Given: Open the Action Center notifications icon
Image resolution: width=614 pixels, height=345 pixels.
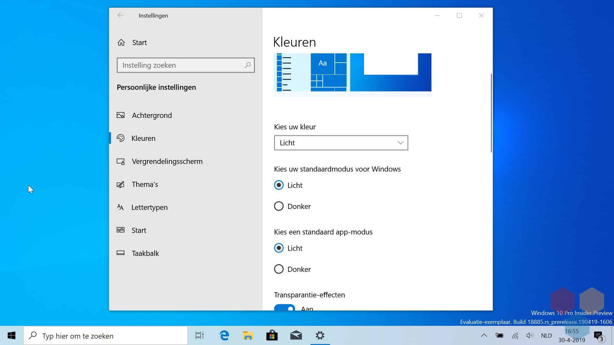Looking at the screenshot, I should [599, 336].
